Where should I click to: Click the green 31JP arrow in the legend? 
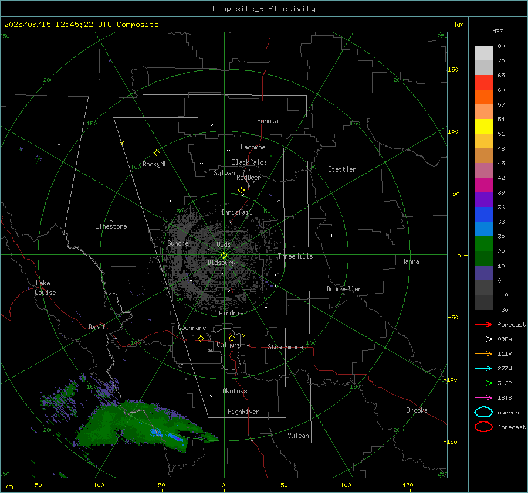coord(483,383)
